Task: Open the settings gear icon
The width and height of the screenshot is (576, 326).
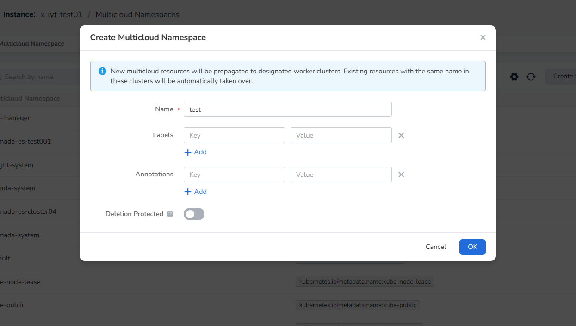Action: click(514, 77)
